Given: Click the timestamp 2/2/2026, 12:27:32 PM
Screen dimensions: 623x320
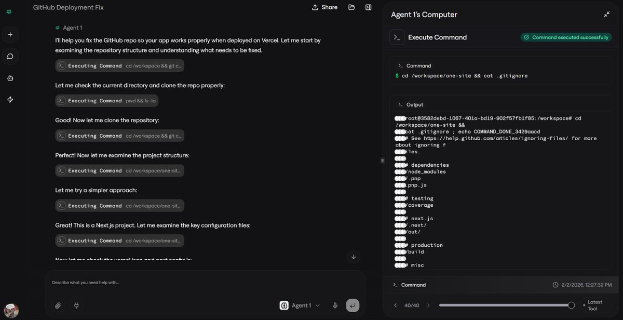Looking at the screenshot, I should click(586, 285).
